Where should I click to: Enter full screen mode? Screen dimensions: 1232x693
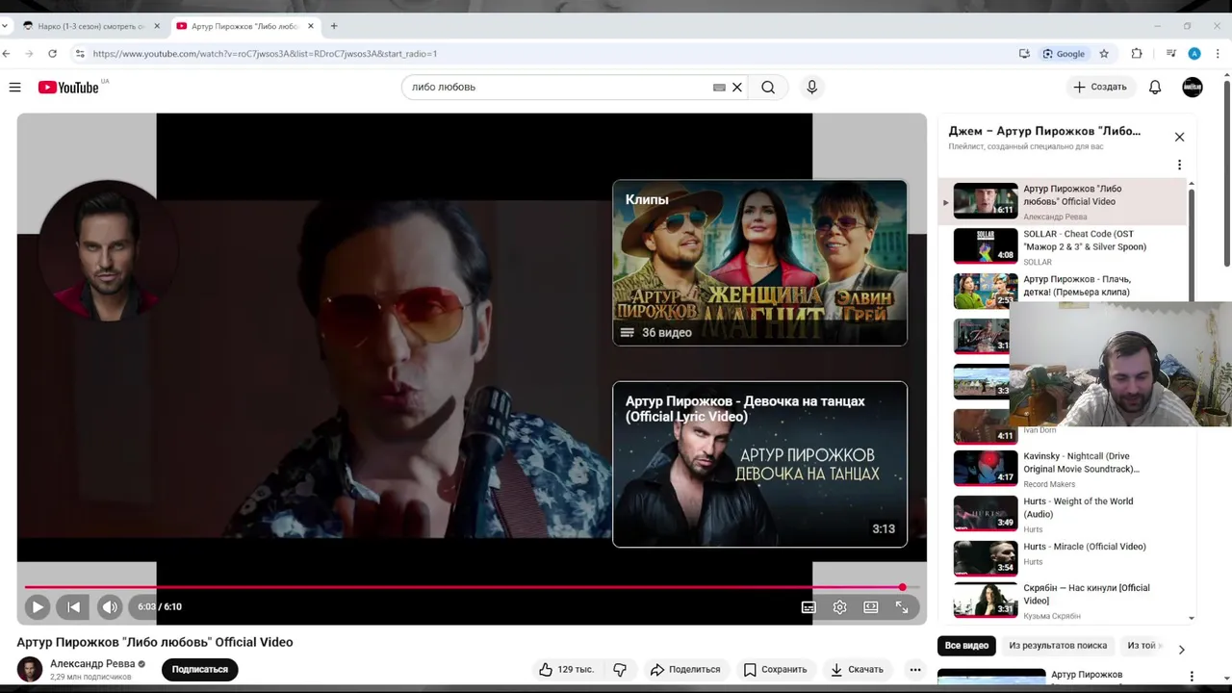tap(902, 607)
